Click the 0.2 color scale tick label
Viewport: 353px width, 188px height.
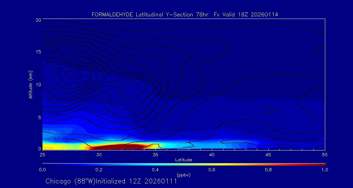99,170
